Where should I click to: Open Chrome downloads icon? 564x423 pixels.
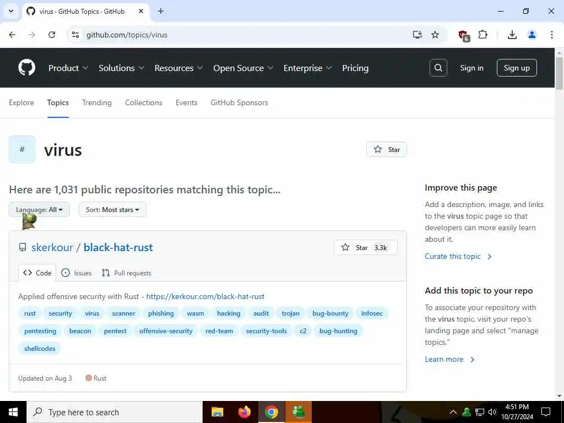point(512,35)
